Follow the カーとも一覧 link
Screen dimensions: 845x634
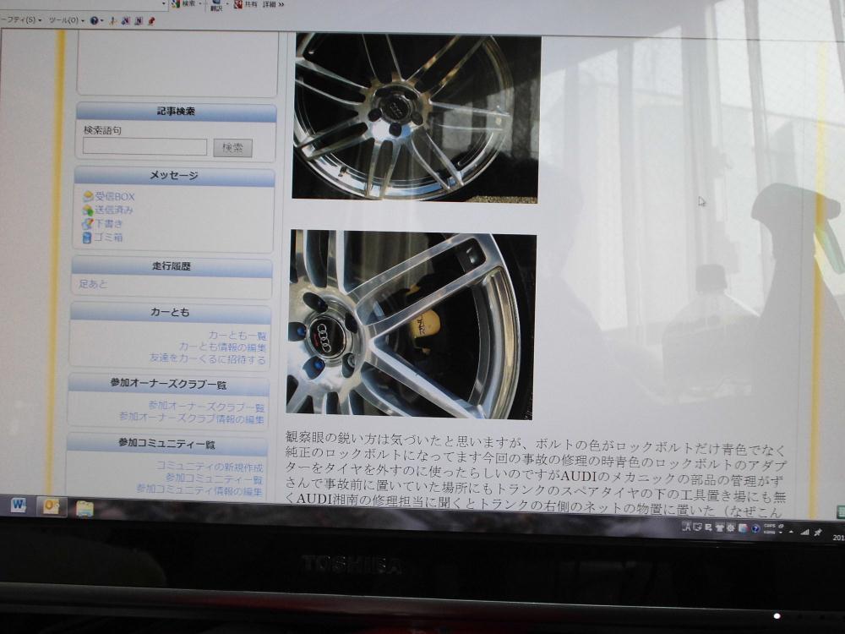click(x=237, y=335)
